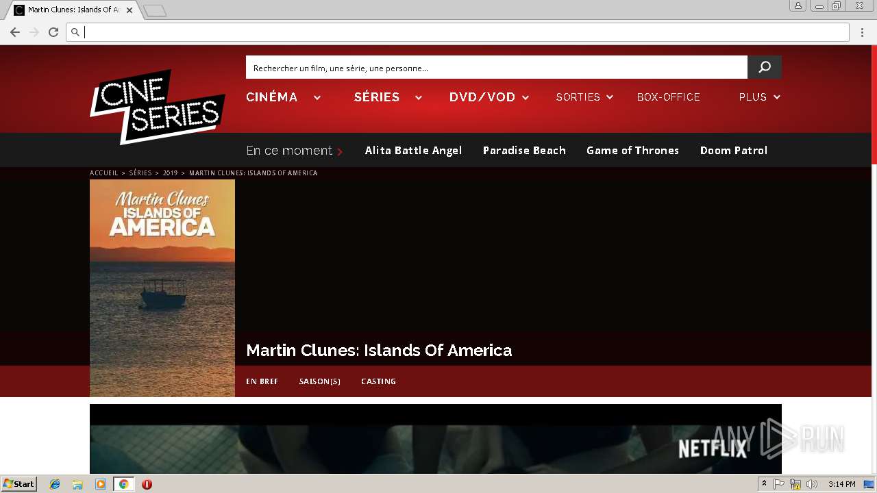Viewport: 877px width, 493px height.
Task: Open Chrome's three-dot menu
Action: point(863,32)
